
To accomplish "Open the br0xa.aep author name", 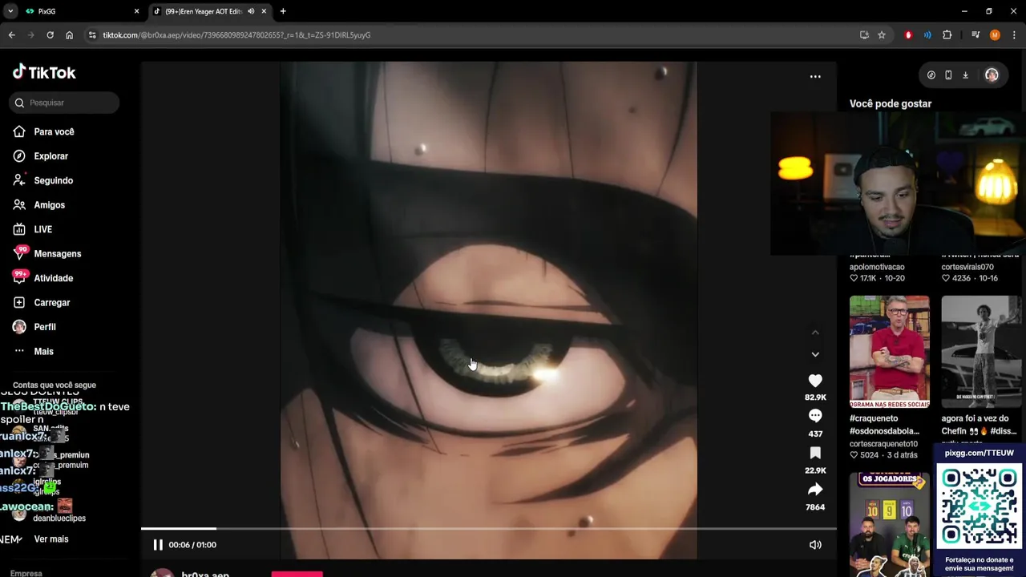I will (205, 574).
